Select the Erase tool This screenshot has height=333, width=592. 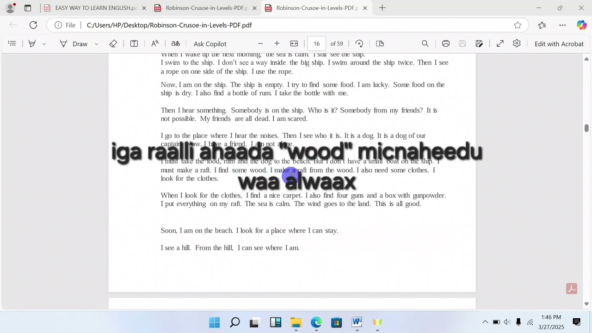[113, 43]
